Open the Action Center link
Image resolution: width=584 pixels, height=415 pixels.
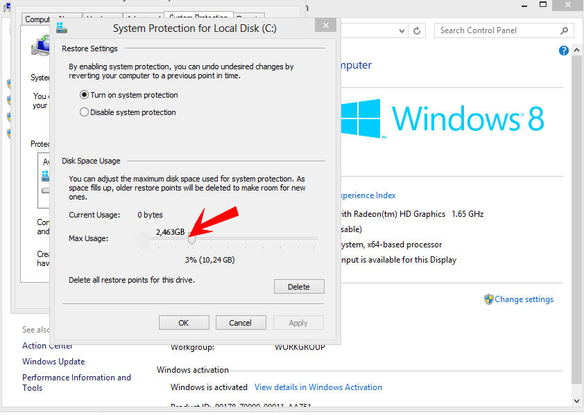click(x=47, y=346)
